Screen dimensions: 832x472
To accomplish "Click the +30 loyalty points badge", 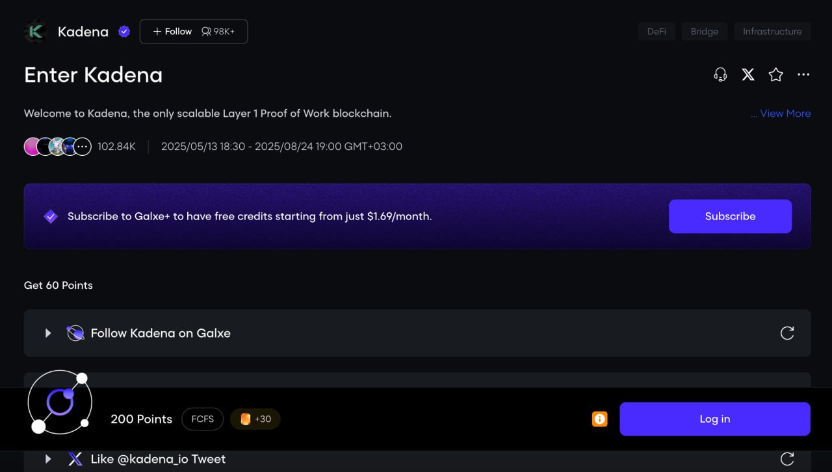I will [x=255, y=419].
